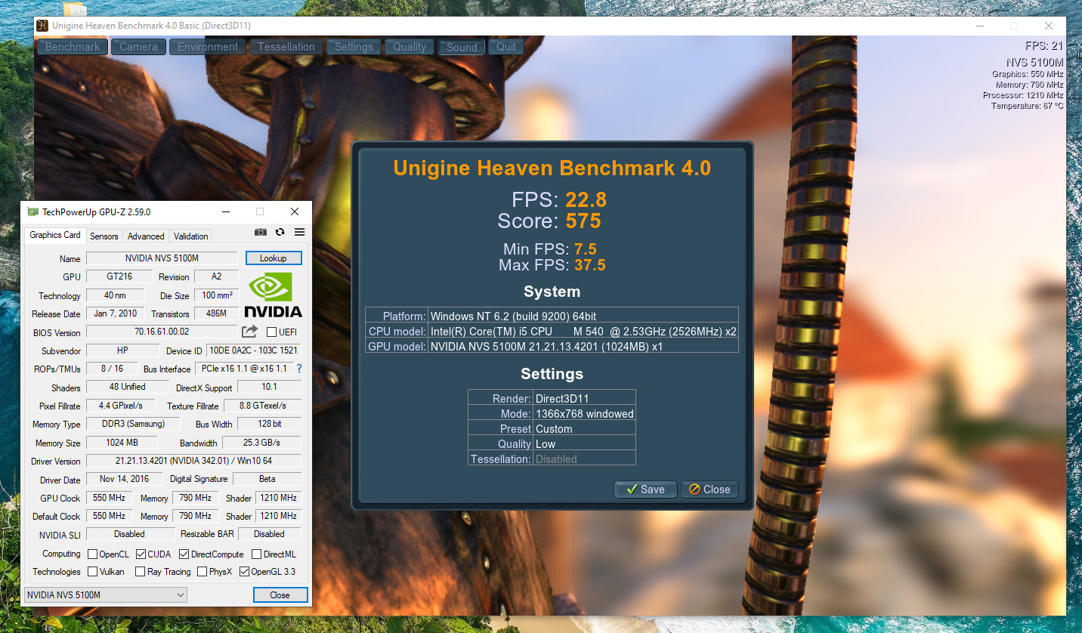1082x633 pixels.
Task: Open the NVIDIA NVS 5100M GPU selector dropdown
Action: 106,594
